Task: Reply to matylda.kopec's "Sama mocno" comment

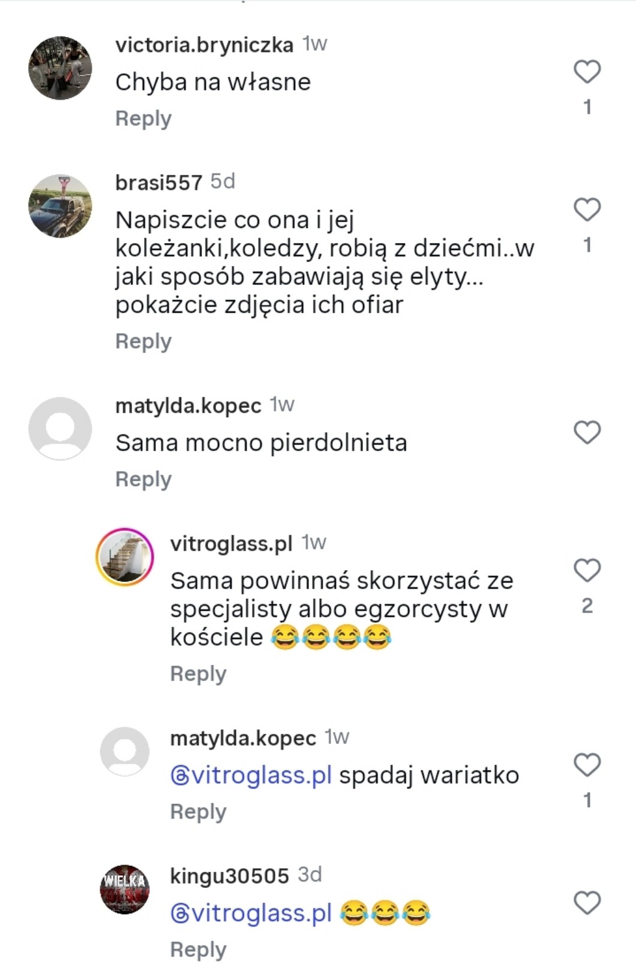Action: [x=143, y=479]
